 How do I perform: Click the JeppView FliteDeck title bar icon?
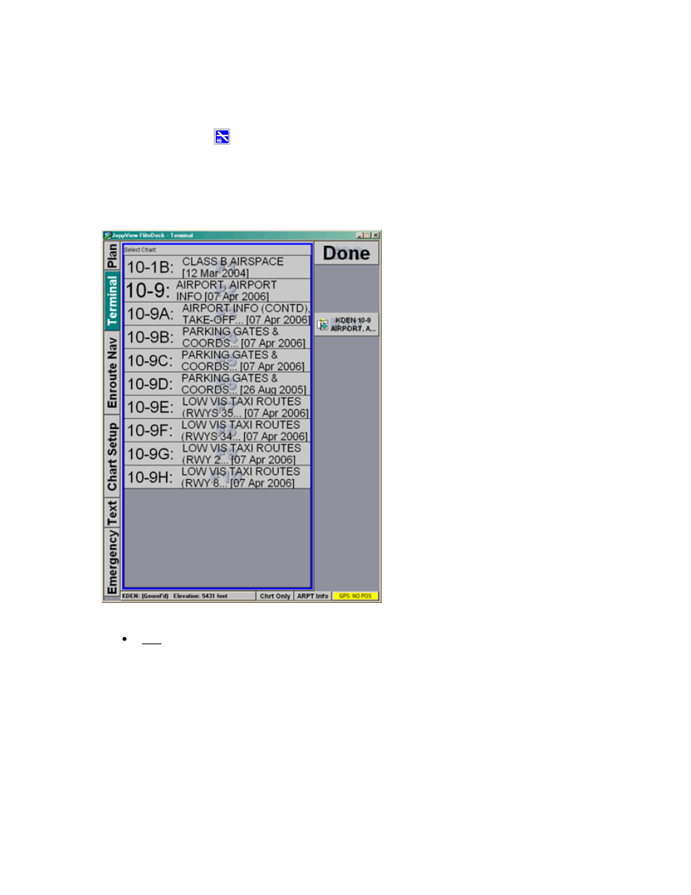(x=107, y=235)
